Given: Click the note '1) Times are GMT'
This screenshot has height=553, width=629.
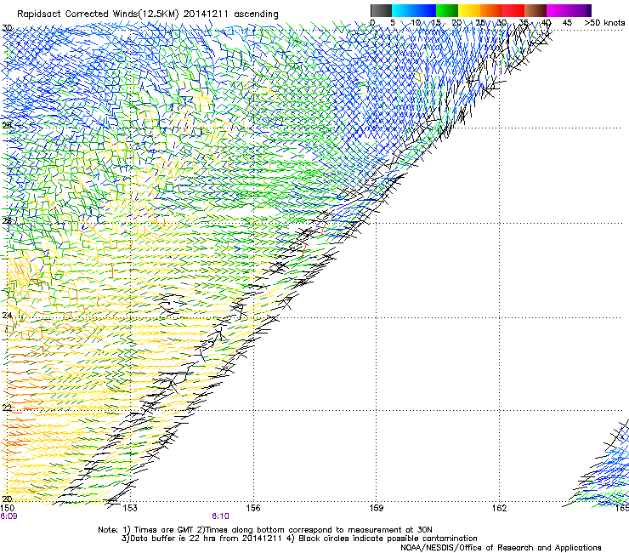Looking at the screenshot, I should tap(158, 530).
